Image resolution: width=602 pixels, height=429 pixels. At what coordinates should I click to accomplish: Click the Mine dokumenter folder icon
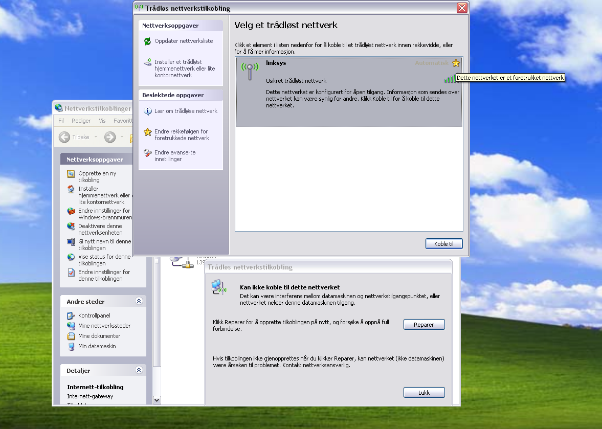(71, 336)
